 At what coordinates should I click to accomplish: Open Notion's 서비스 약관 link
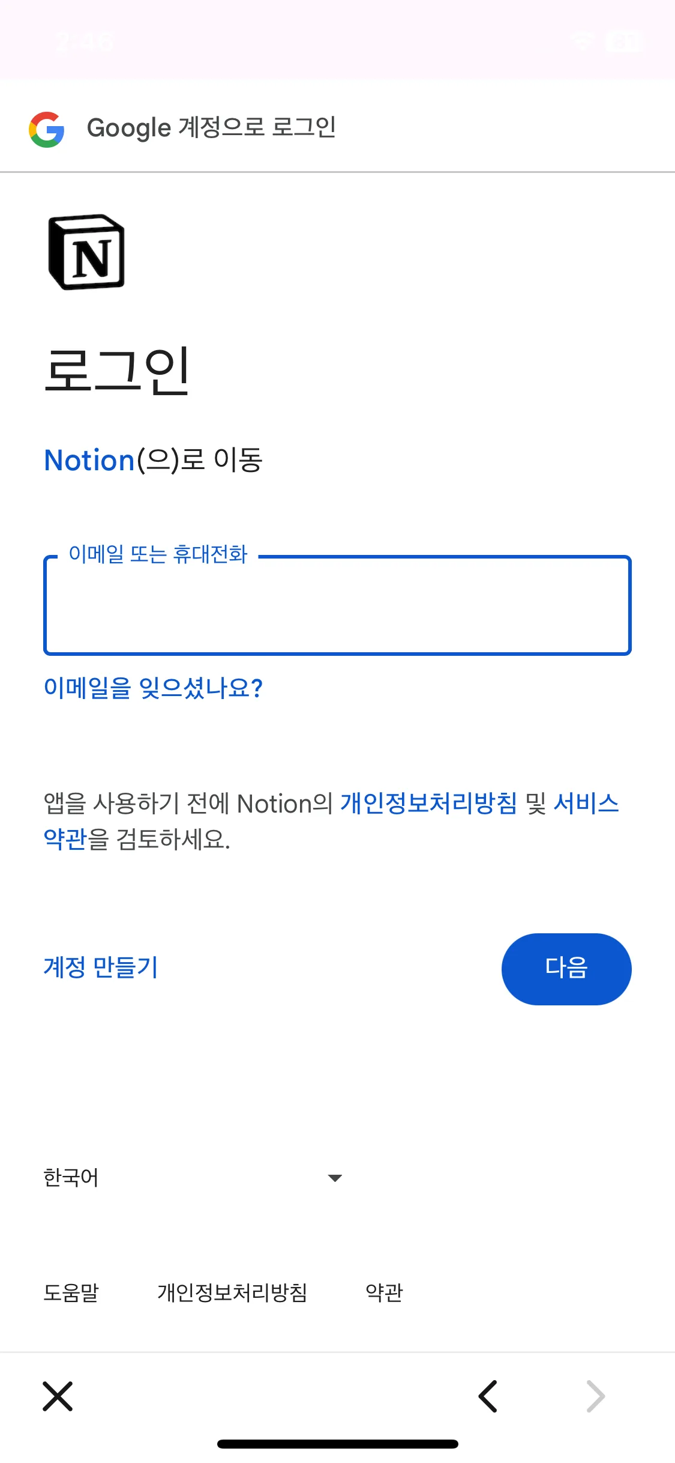[586, 804]
